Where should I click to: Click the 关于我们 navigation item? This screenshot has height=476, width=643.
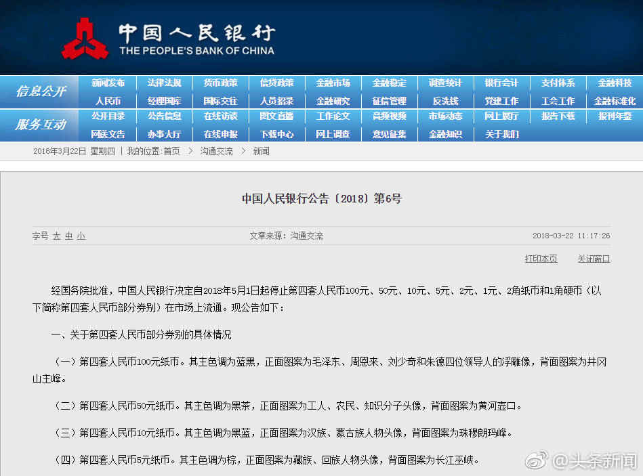[x=501, y=134]
